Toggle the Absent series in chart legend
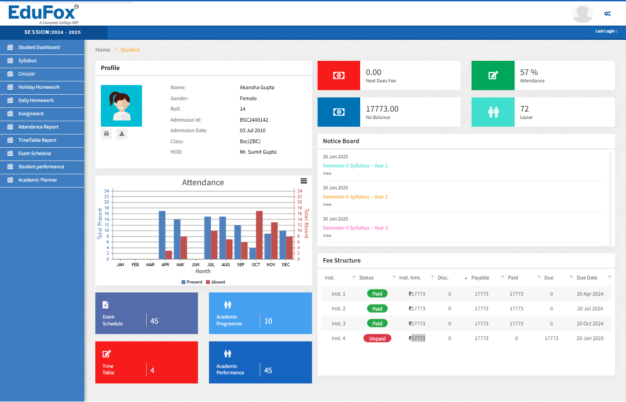The image size is (626, 402). pyautogui.click(x=215, y=282)
